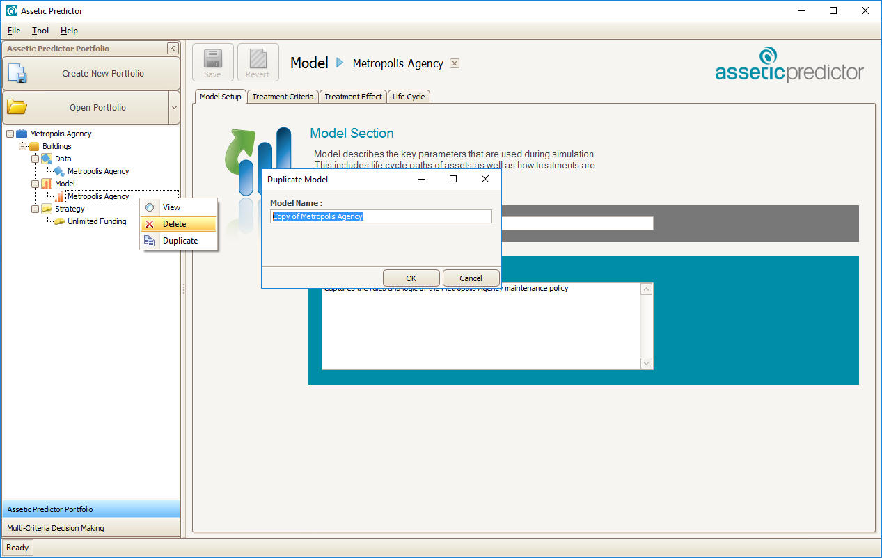Click the Unlimited Funding strategy tree item
The width and height of the screenshot is (882, 558).
(x=97, y=221)
